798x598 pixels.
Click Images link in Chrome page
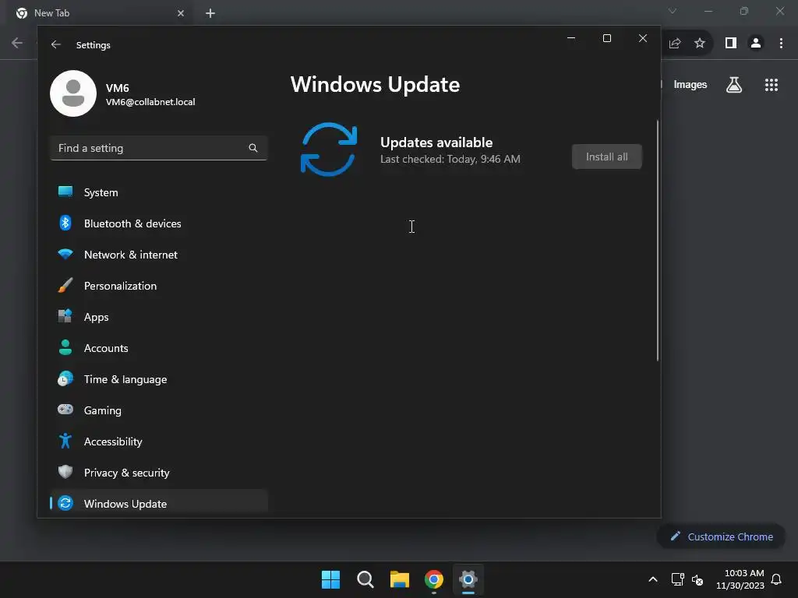[x=690, y=84]
